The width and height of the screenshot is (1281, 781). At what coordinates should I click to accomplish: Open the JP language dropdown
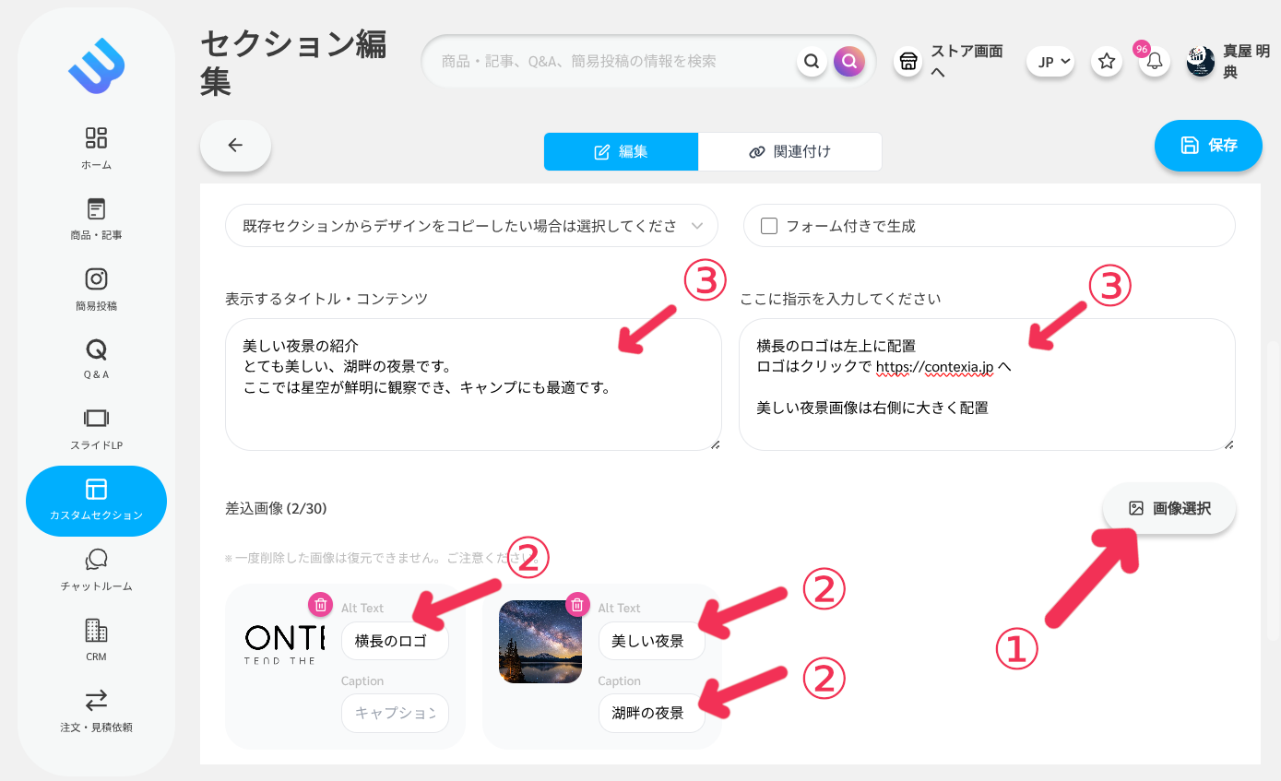pyautogui.click(x=1050, y=61)
